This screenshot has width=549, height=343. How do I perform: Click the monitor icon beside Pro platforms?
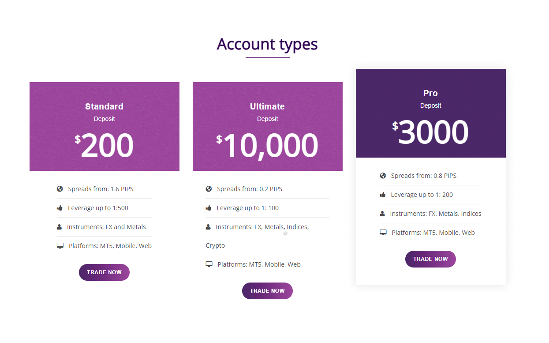(383, 232)
